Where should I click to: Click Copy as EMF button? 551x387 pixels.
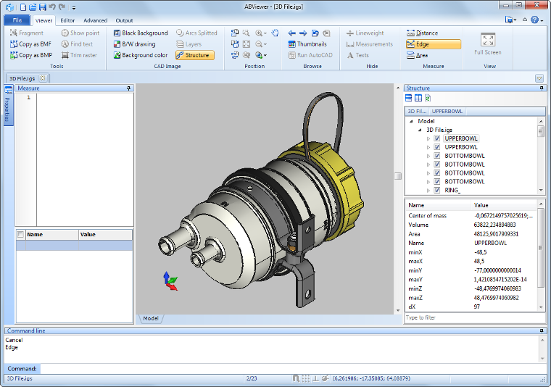[31, 44]
